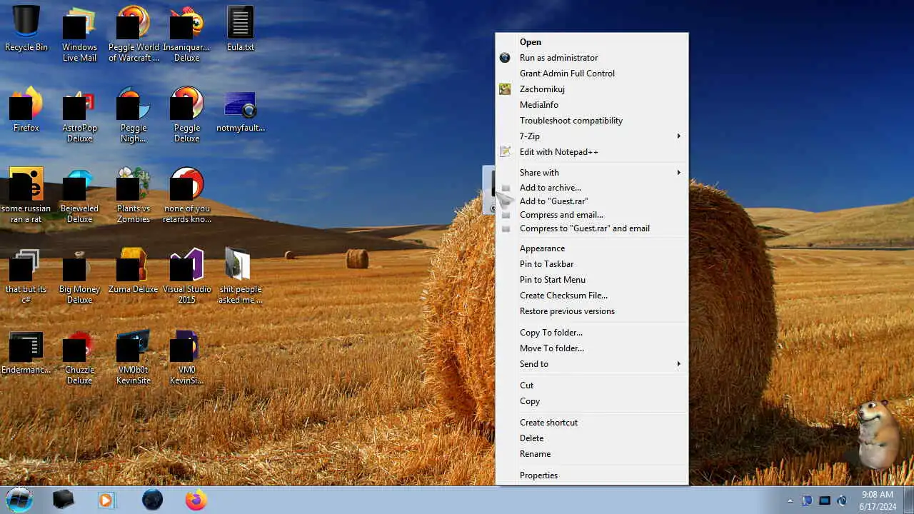Screen dimensions: 914x514
Task: Select the AstroPop Deluxe desktop icon
Action: [x=79, y=114]
